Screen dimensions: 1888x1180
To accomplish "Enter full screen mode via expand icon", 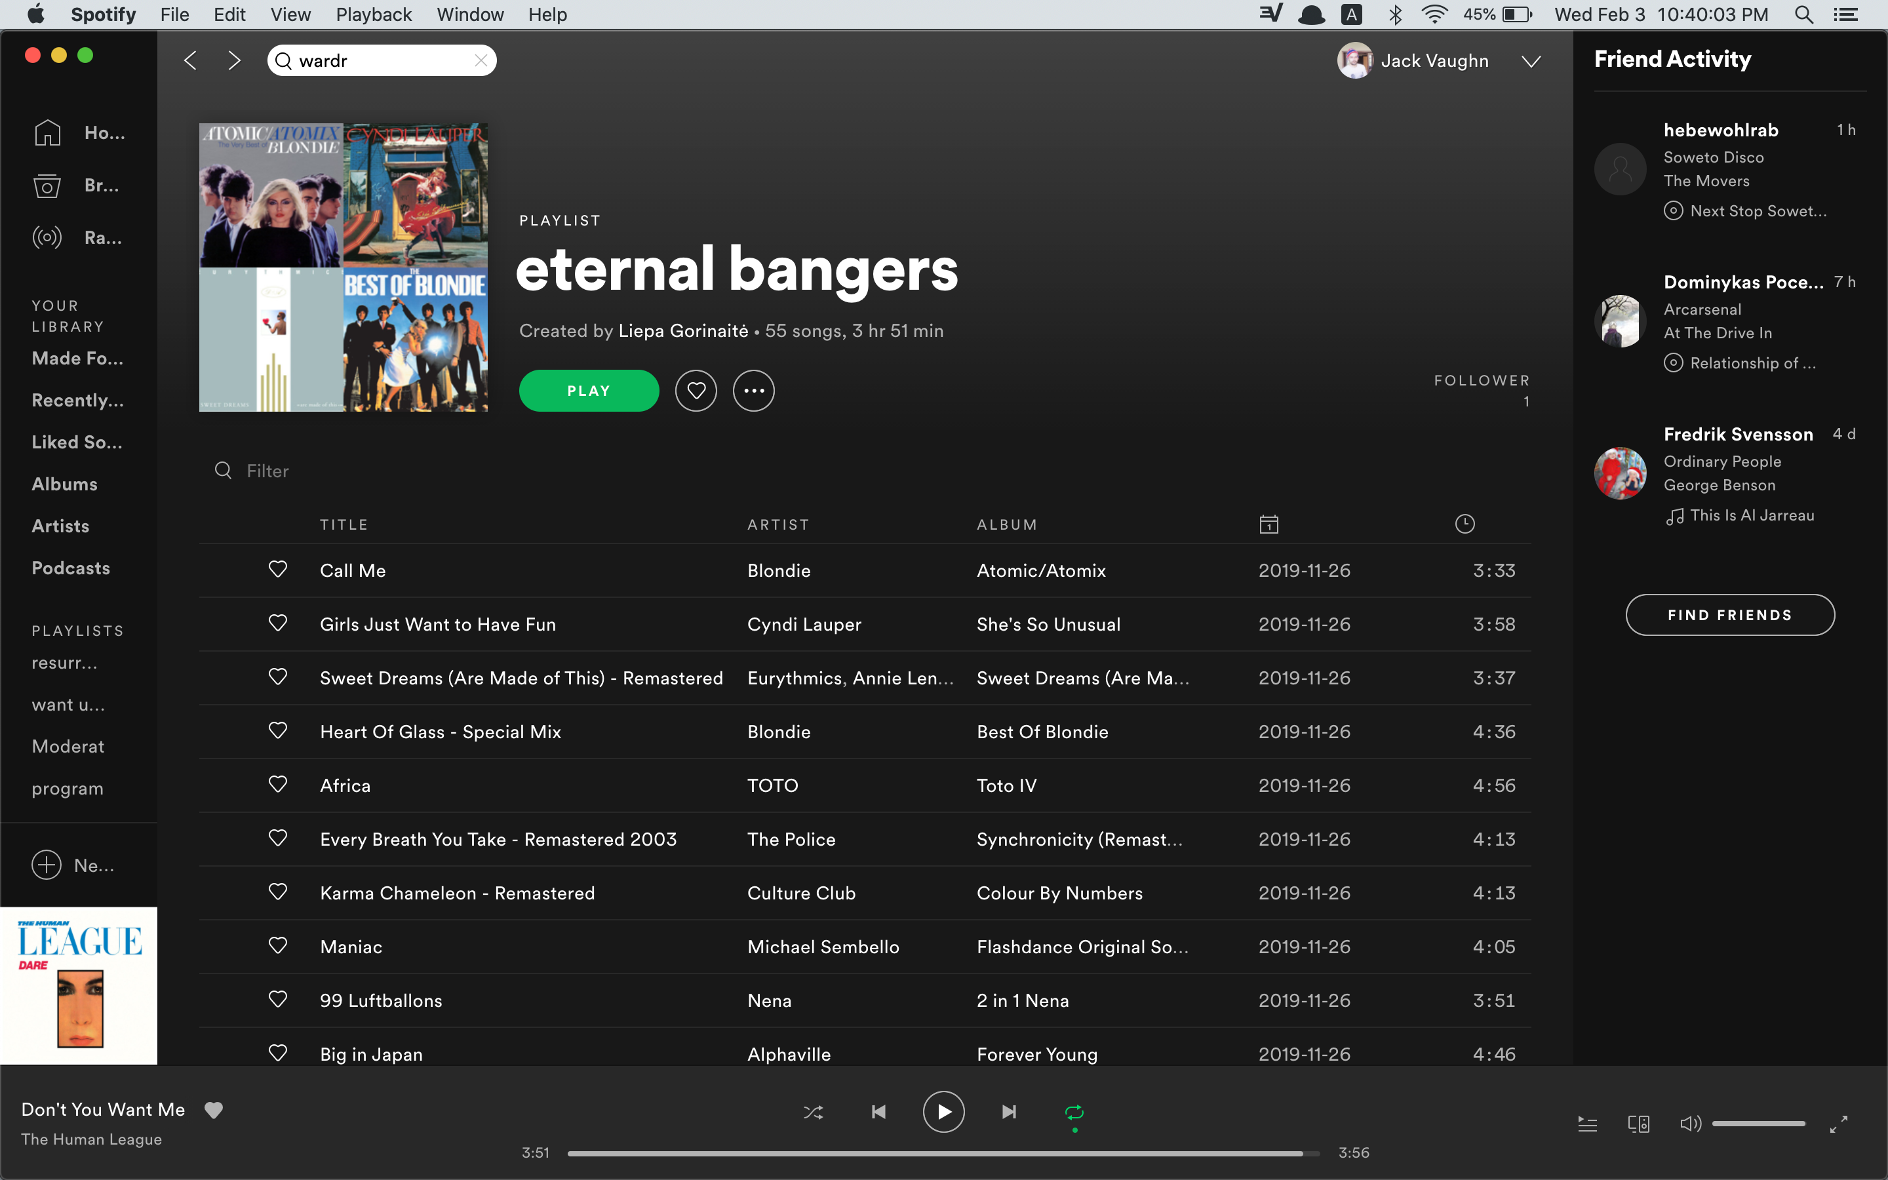I will coord(1839,1124).
